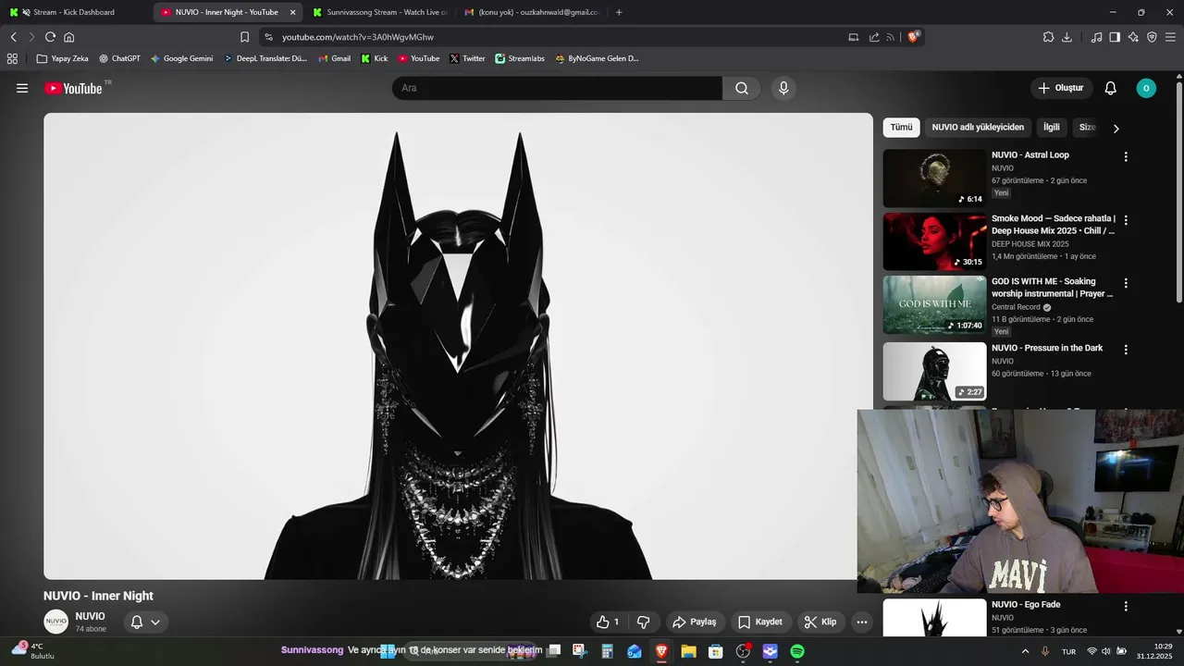Image resolution: width=1184 pixels, height=666 pixels.
Task: Open options for NUVIO - Pressure in the Dark
Action: tap(1126, 350)
